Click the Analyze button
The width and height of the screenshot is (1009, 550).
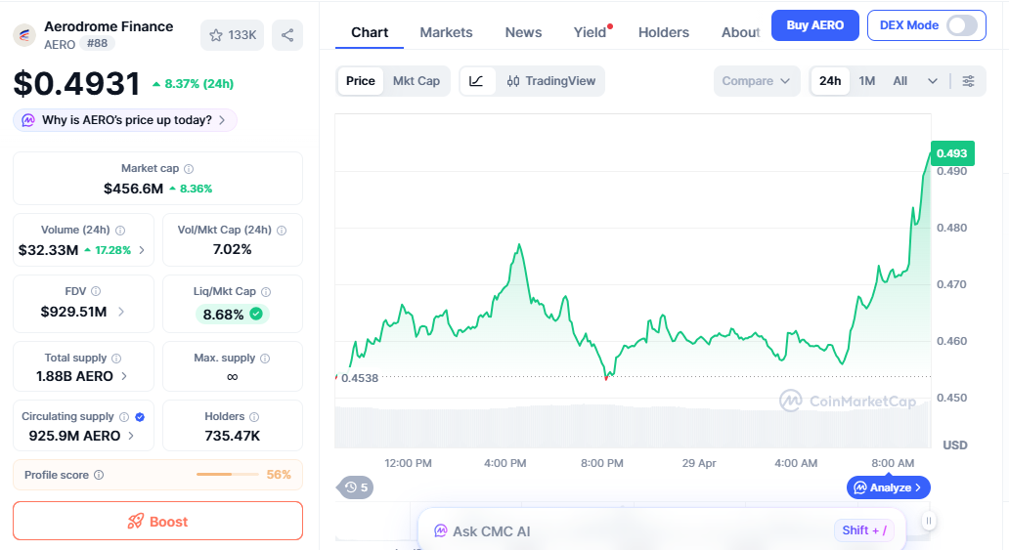(888, 487)
